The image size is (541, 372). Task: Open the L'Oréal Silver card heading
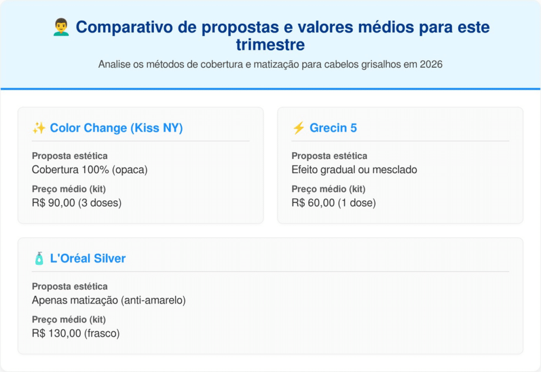(x=88, y=258)
